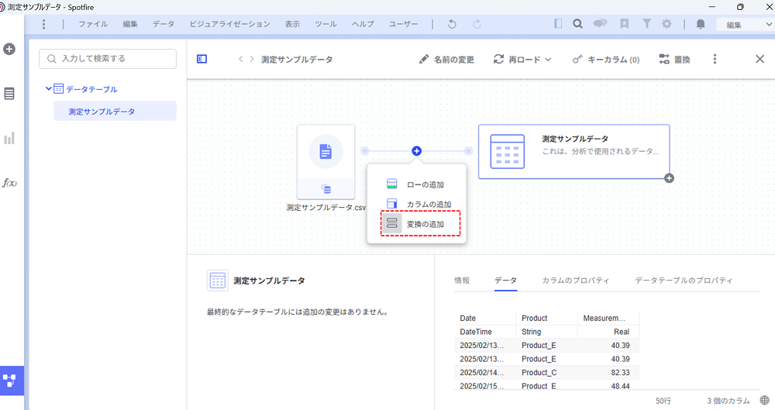Image resolution: width=775 pixels, height=410 pixels.
Task: Click the plus button on final table node corner
Action: pyautogui.click(x=669, y=178)
